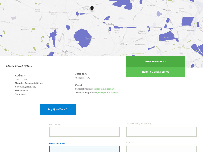The width and height of the screenshot is (203, 152).
Task: Click the Minix Head Office heading
Action: 19,66
